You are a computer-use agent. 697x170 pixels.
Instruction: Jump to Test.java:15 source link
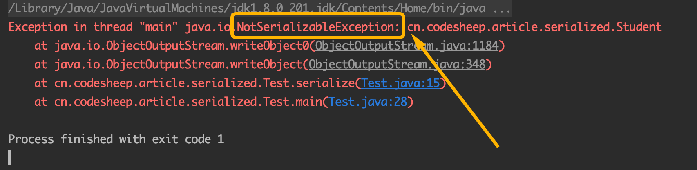(400, 83)
